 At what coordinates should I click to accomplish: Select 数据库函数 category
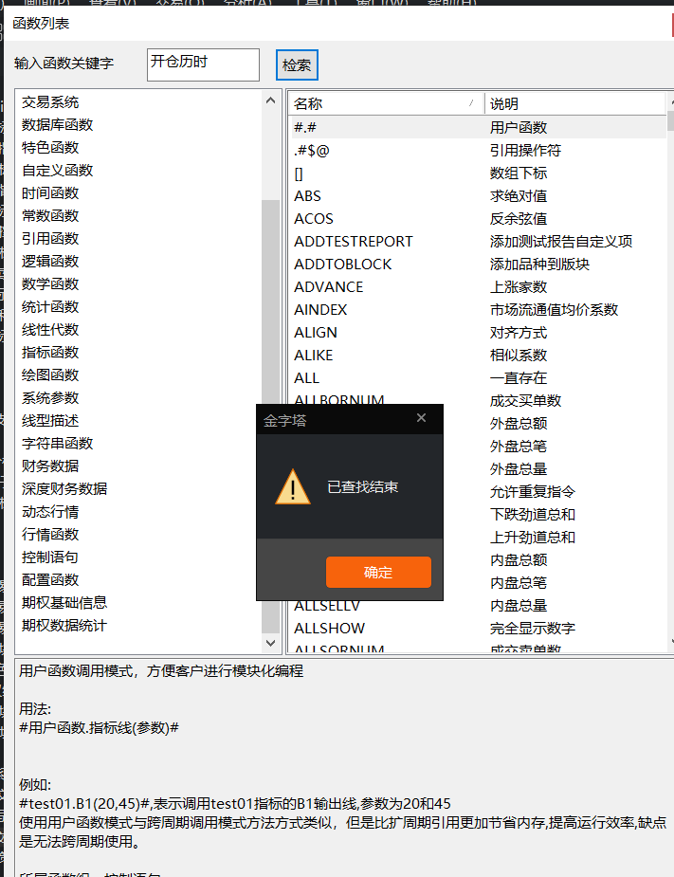(57, 125)
